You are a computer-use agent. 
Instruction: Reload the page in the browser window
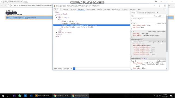(x=8, y=5)
